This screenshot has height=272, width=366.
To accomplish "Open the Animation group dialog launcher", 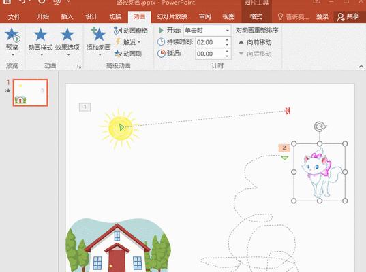I will [79, 67].
